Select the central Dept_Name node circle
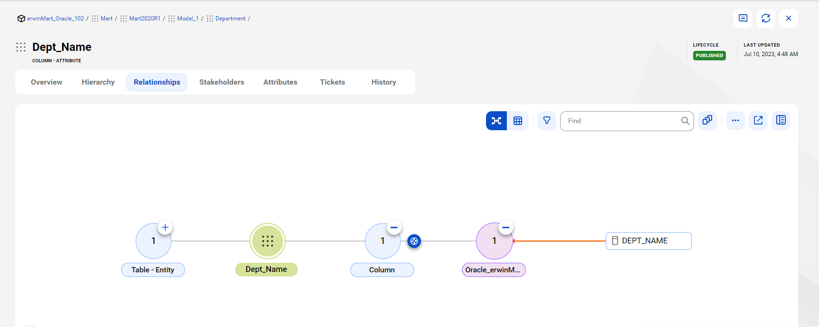 tap(267, 241)
